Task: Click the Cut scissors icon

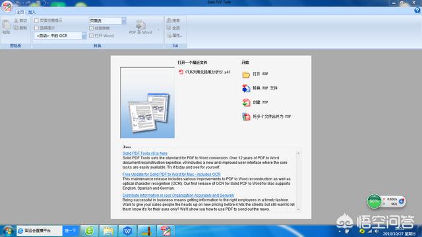Action: click(x=16, y=20)
